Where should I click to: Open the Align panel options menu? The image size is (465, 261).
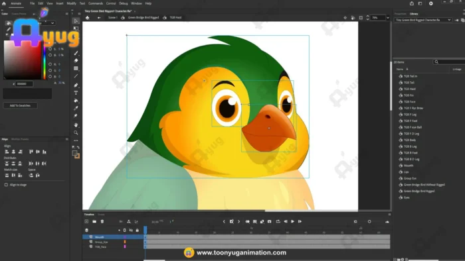point(66,139)
